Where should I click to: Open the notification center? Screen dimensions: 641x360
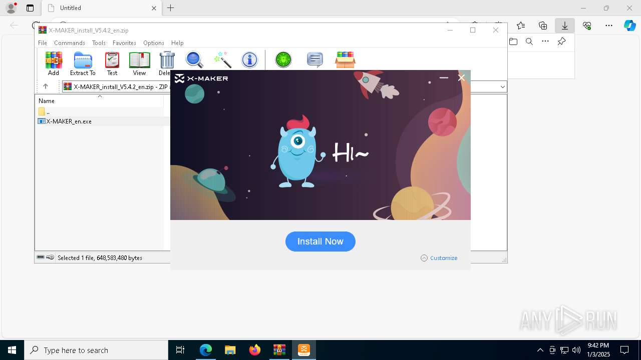624,350
